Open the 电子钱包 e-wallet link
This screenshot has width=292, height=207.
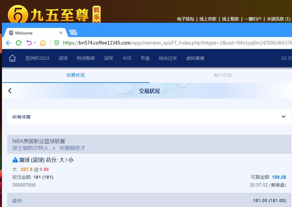(x=186, y=19)
